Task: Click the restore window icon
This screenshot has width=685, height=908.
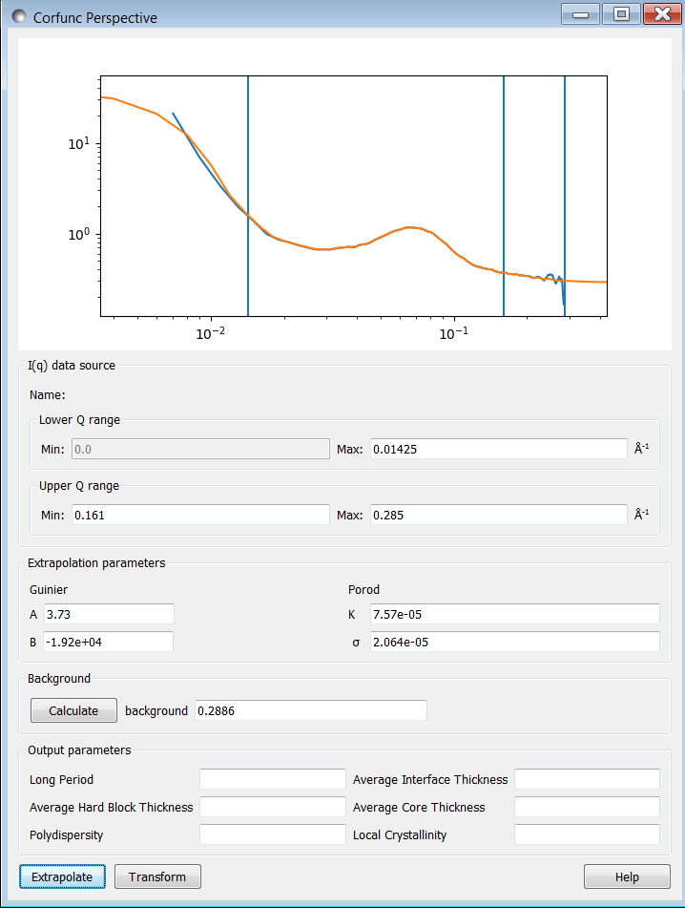Action: 621,14
